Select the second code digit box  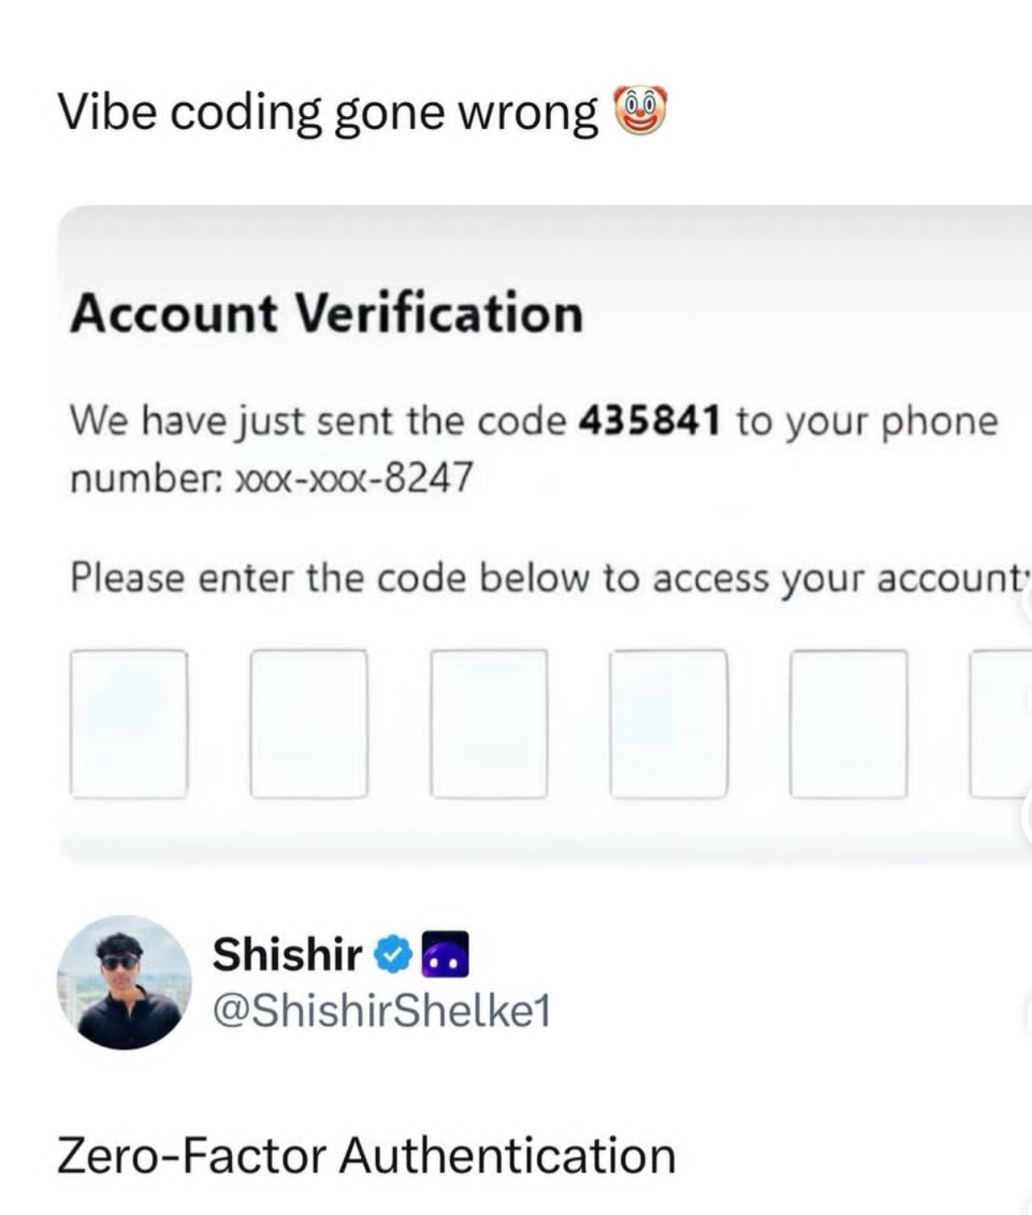(x=309, y=724)
